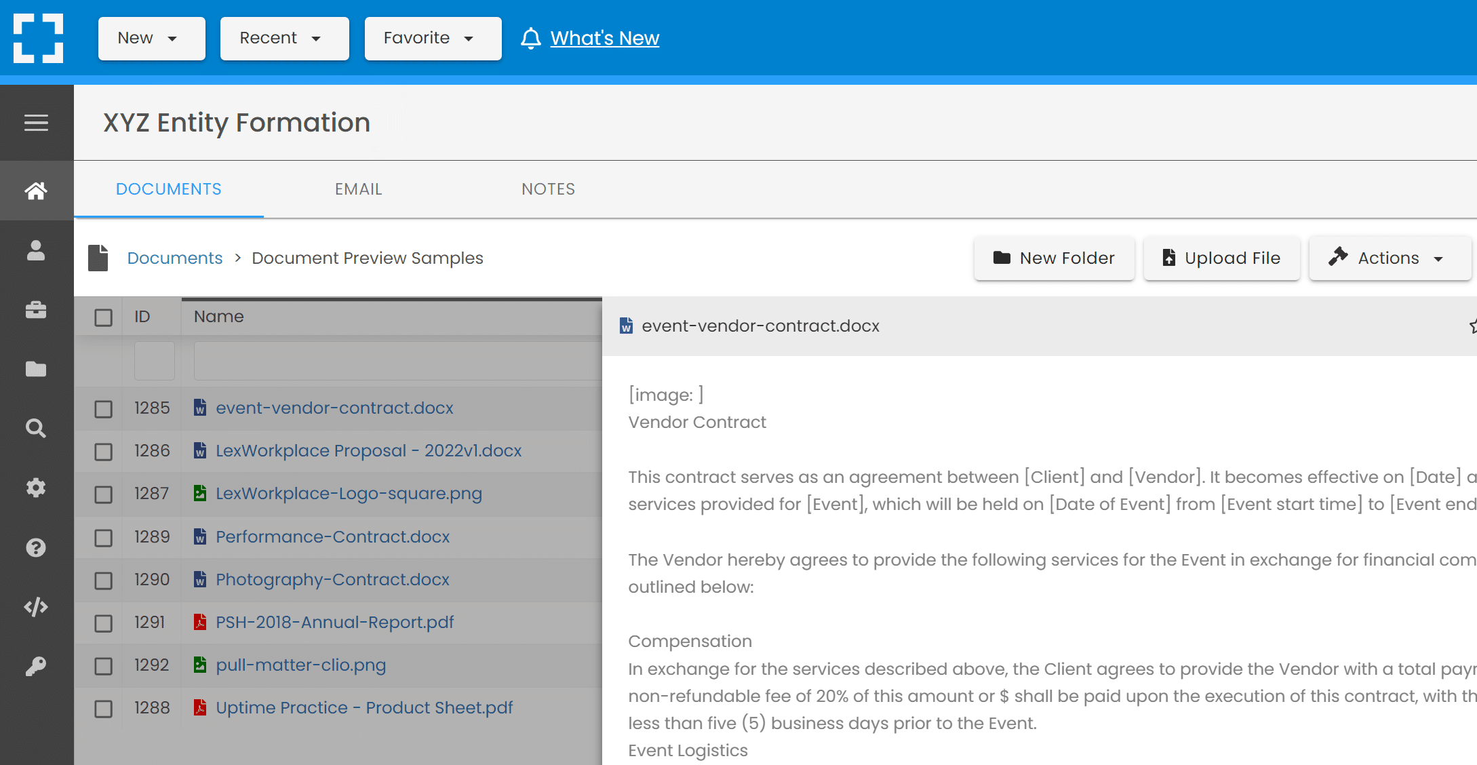Open the code brackets icon in the sidebar
The image size is (1477, 765).
pos(36,606)
